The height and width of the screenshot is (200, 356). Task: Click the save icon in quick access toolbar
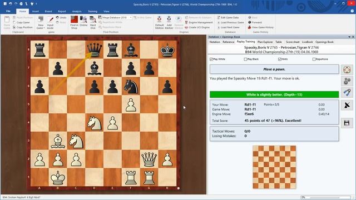pos(5,4)
